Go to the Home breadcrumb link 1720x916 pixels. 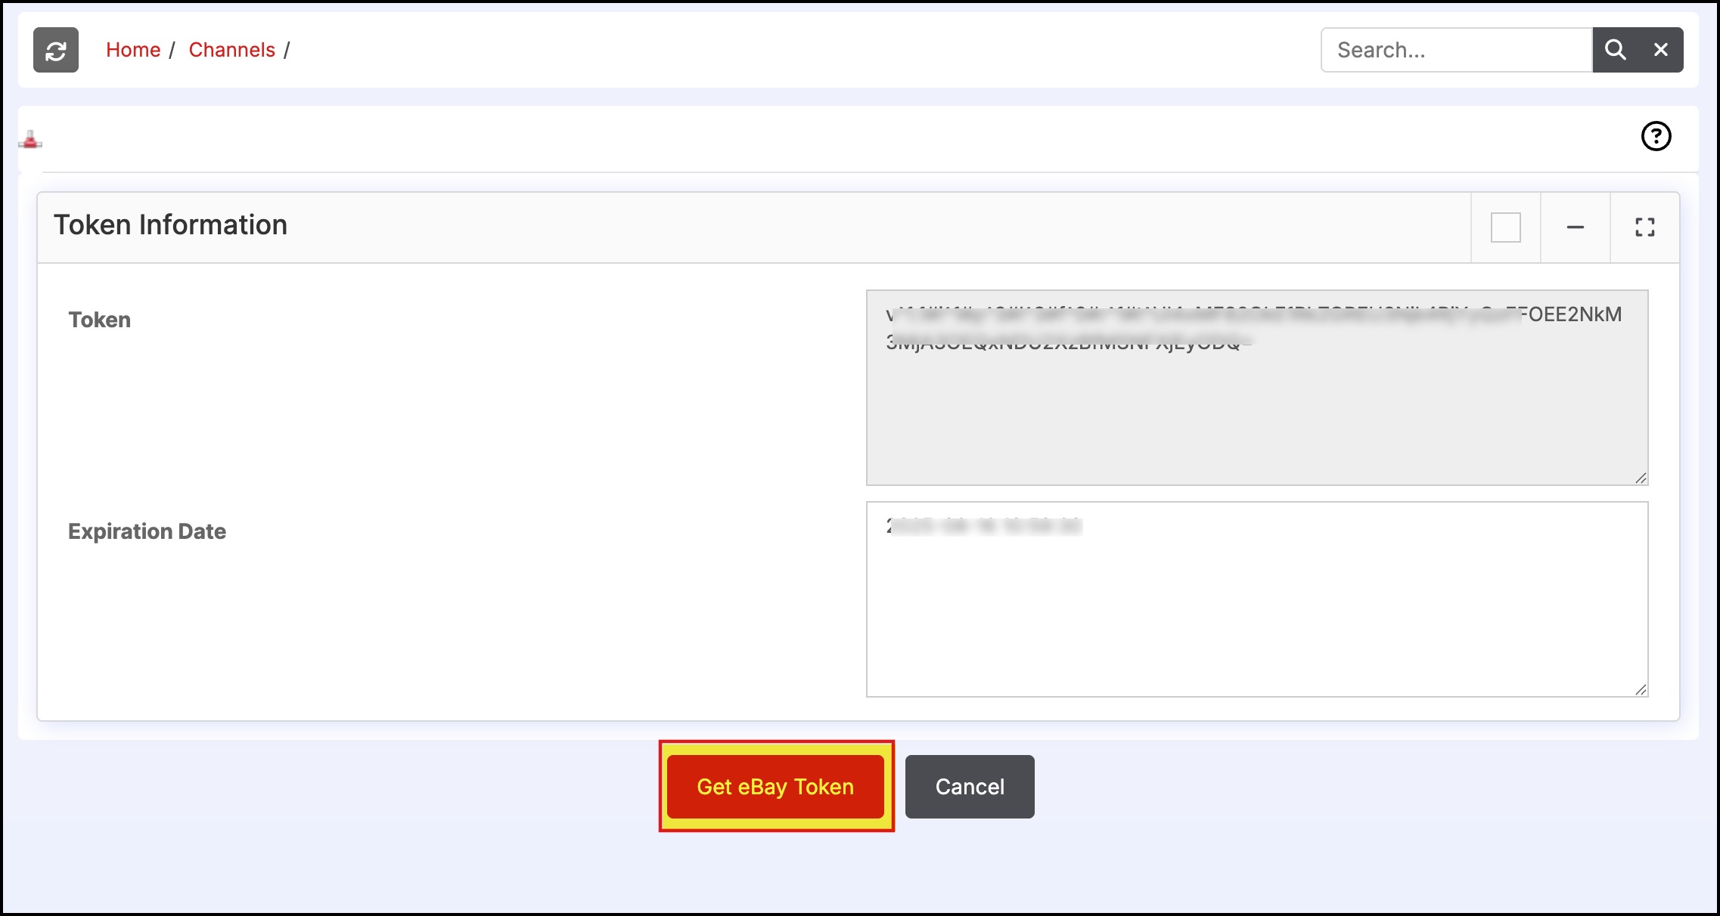pos(133,50)
